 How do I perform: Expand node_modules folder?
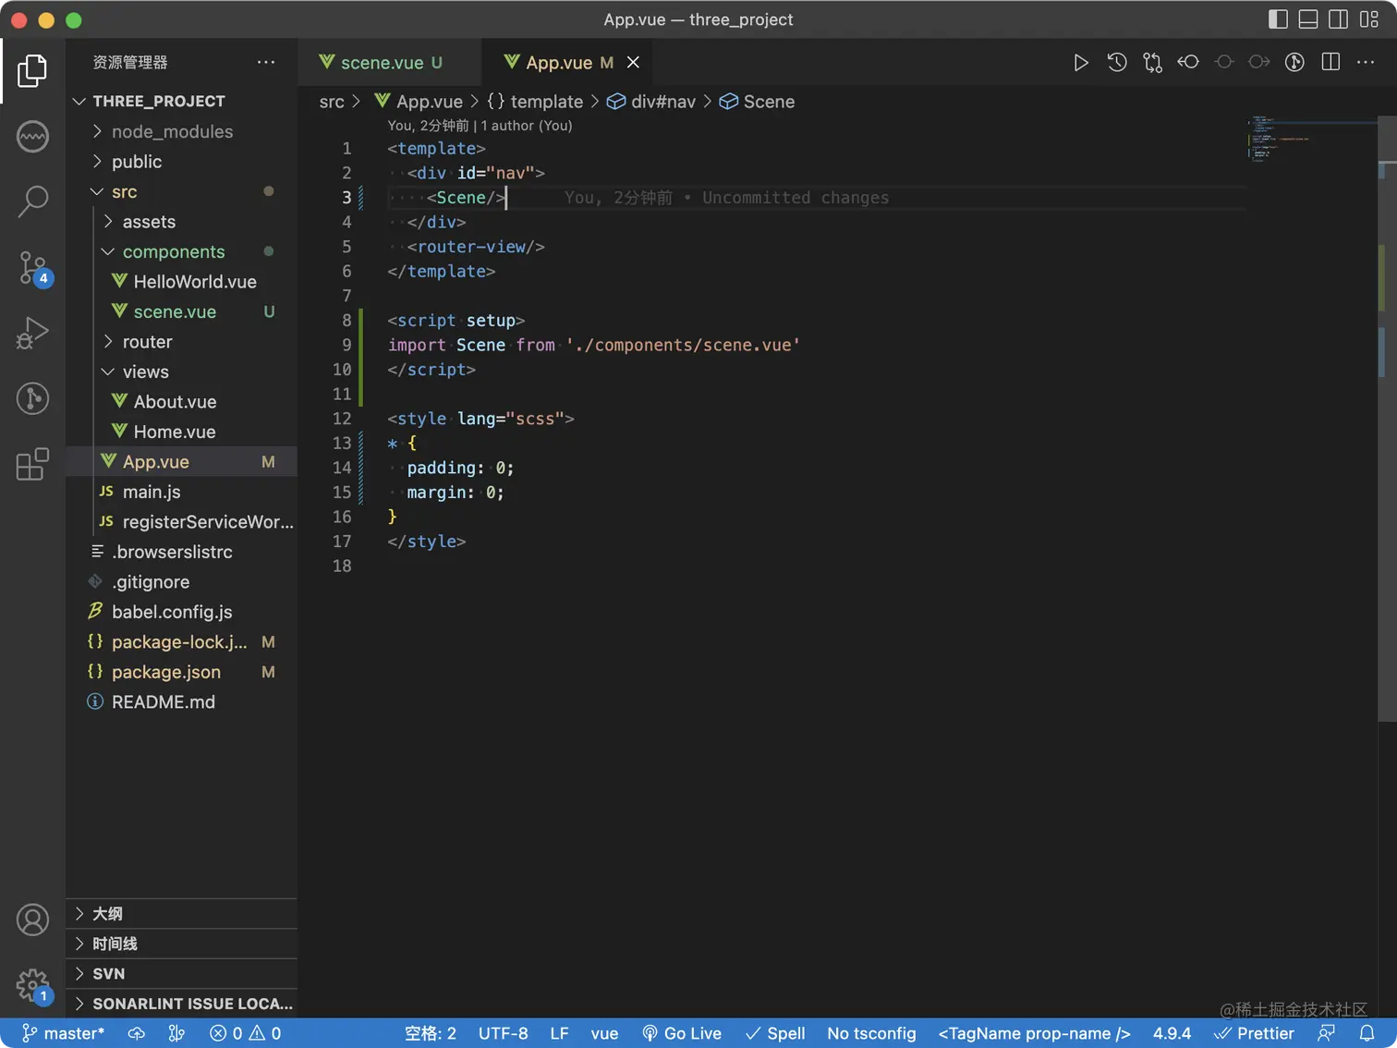pos(182,131)
